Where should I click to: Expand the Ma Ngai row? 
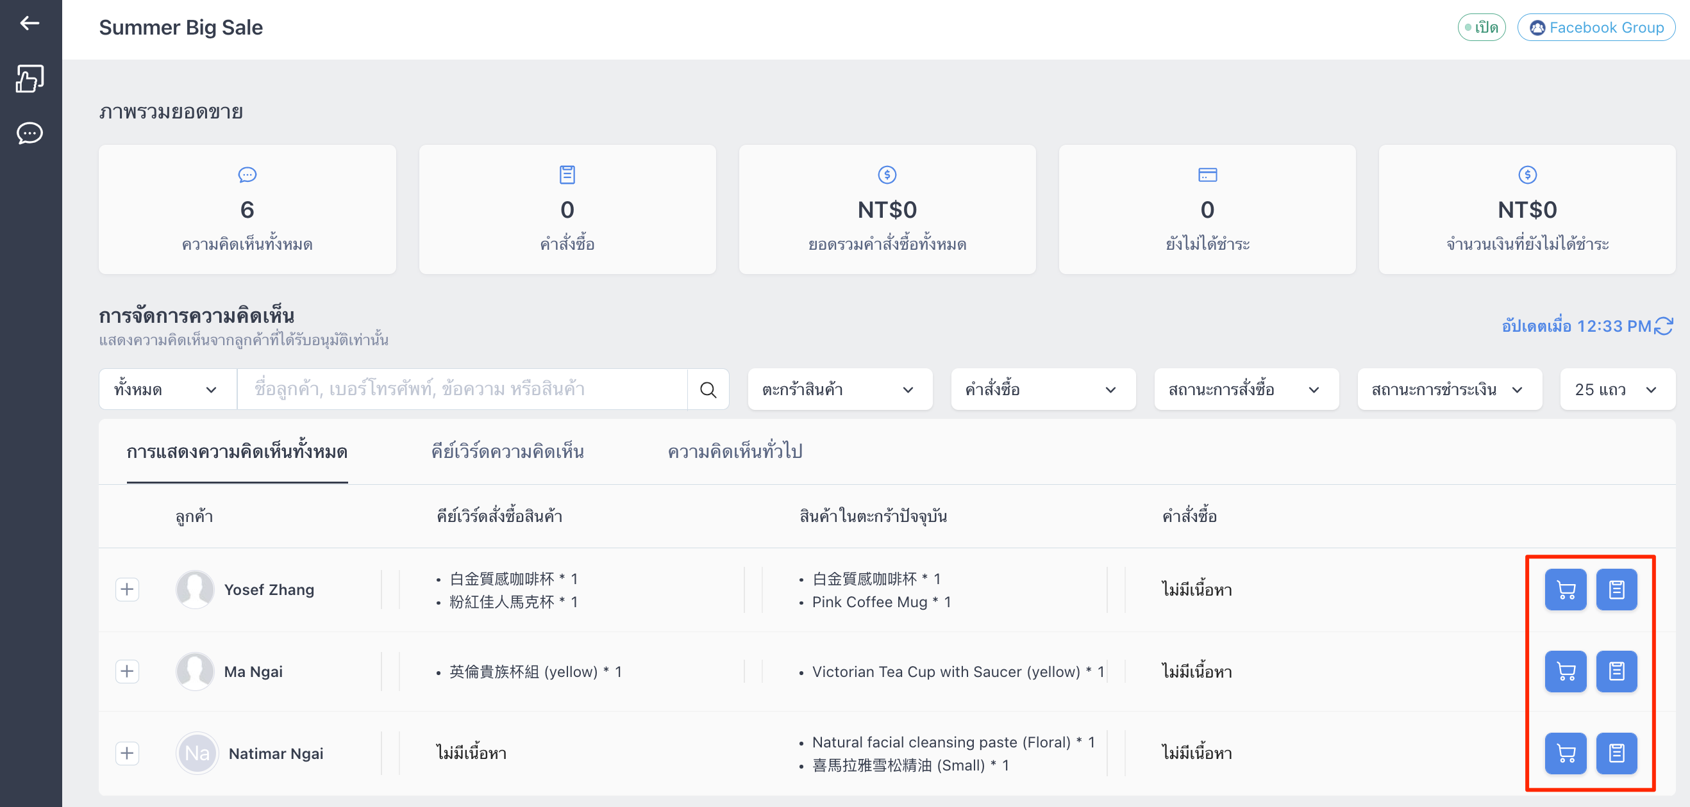[128, 671]
